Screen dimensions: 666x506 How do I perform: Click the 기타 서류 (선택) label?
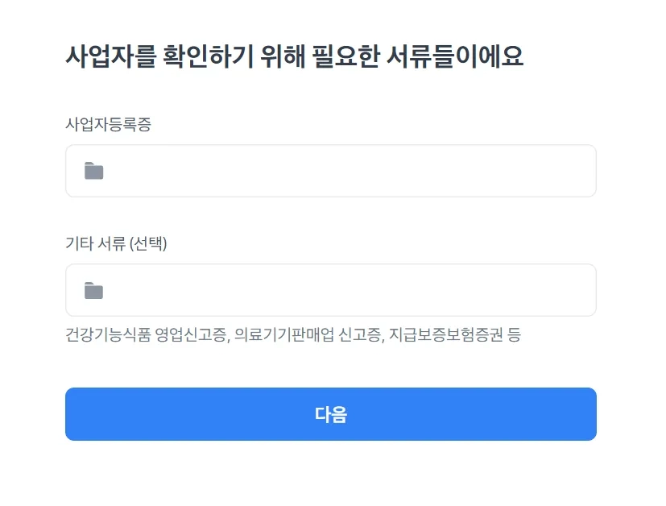116,243
